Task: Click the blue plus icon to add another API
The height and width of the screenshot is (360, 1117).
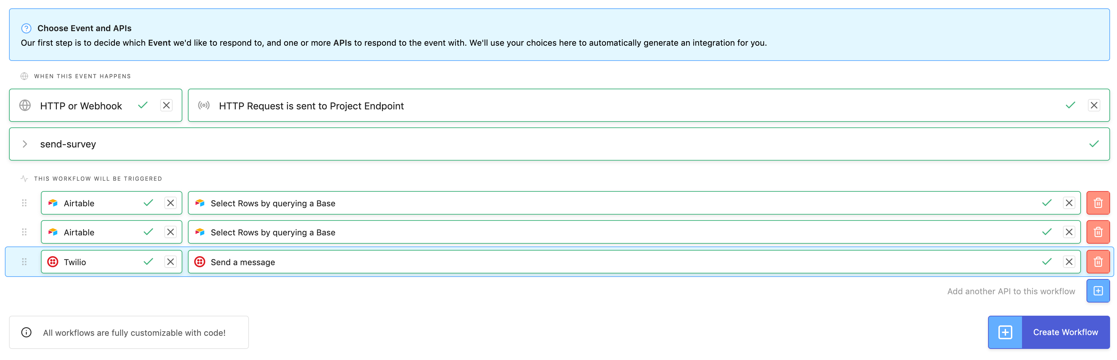Action: coord(1098,291)
